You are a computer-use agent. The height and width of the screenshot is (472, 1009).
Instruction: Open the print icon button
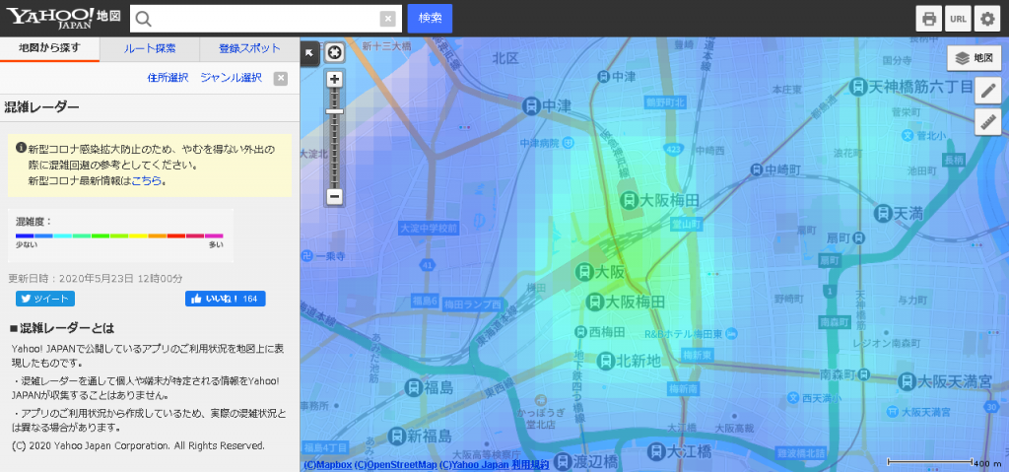click(x=928, y=19)
